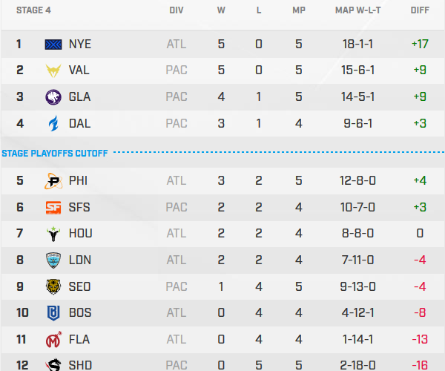This screenshot has height=371, width=445.
Task: Click the SFS team logo icon
Action: (54, 207)
